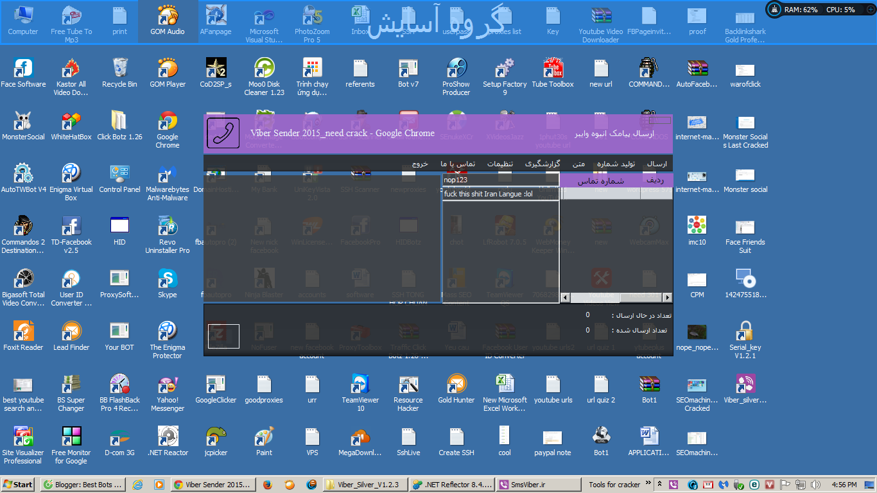
Task: Select the Foxit Reader icon
Action: (x=23, y=336)
